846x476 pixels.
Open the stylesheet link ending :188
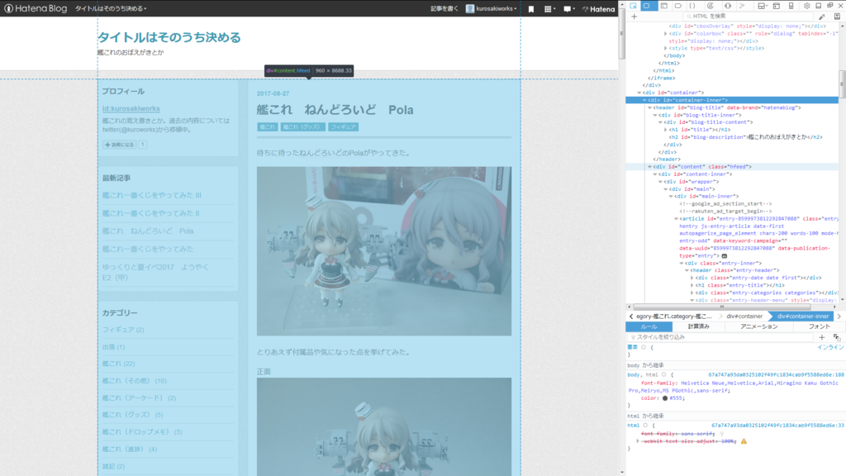[x=776, y=375]
